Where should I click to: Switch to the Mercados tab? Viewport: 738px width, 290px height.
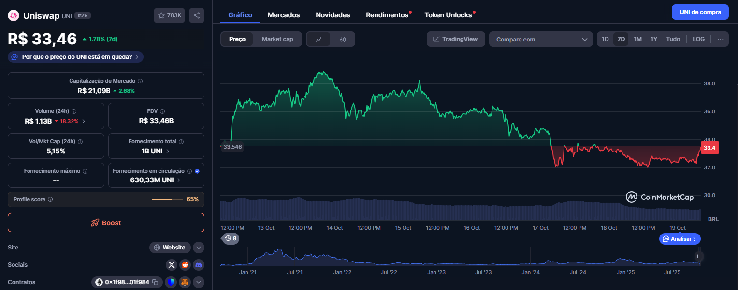point(284,15)
